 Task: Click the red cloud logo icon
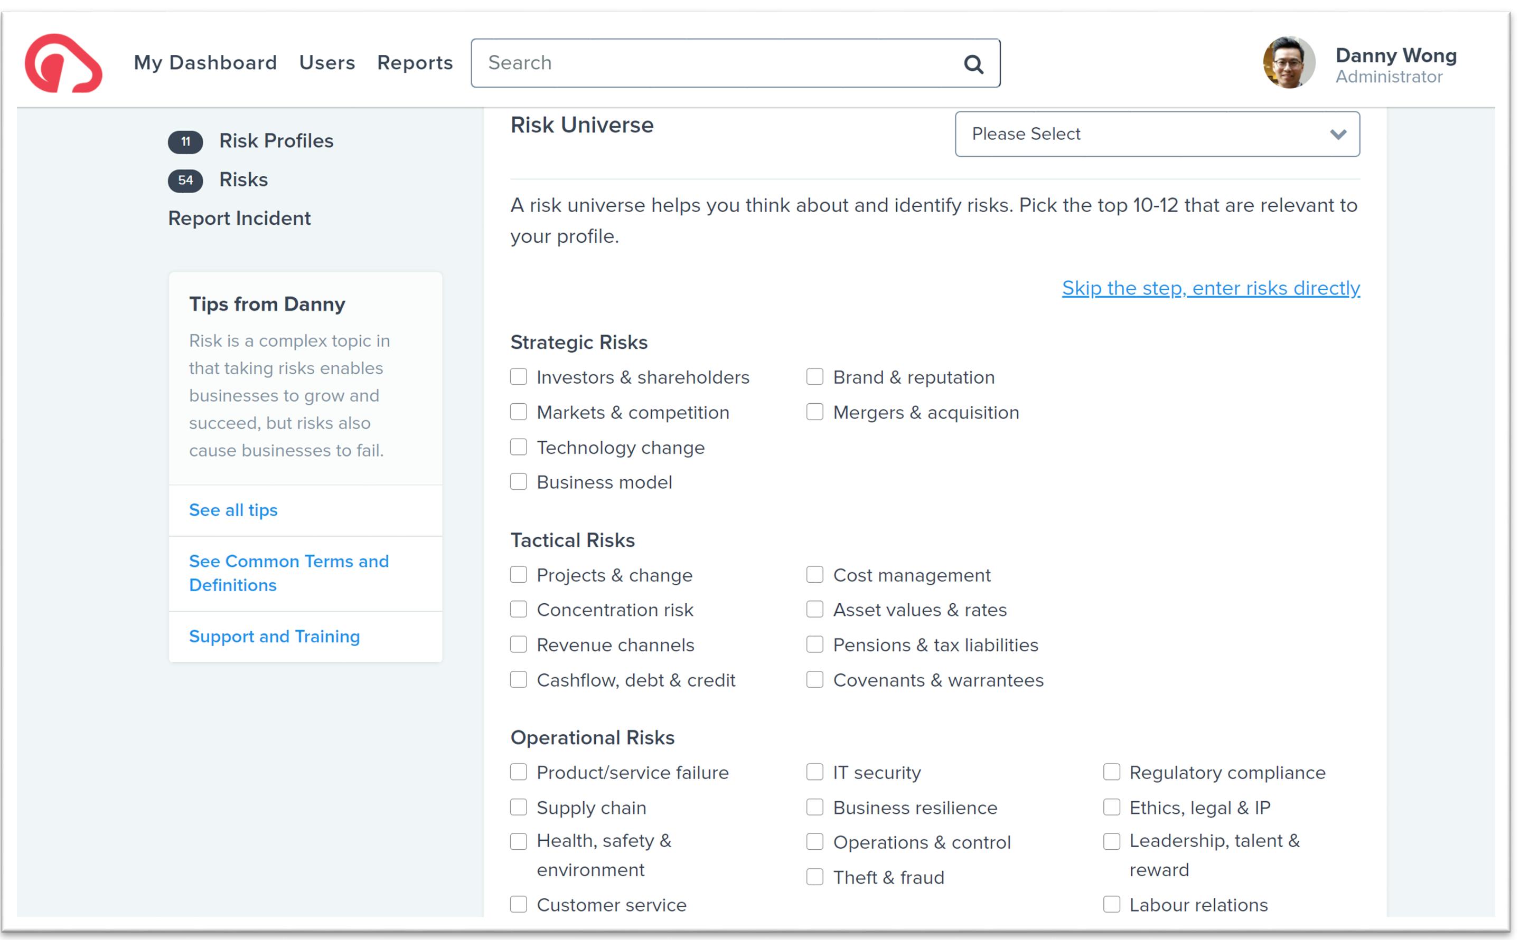pyautogui.click(x=63, y=63)
